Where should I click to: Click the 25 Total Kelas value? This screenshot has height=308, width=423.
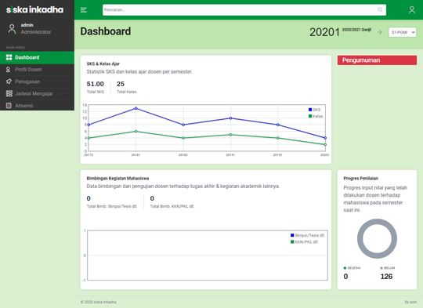pyautogui.click(x=121, y=84)
